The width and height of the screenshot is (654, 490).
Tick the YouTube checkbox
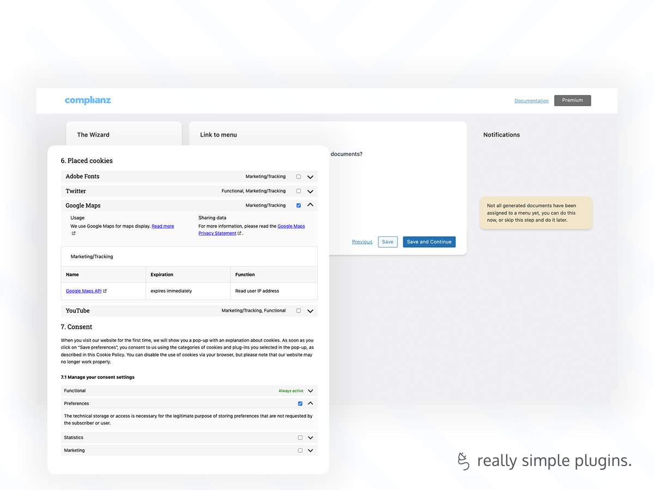(298, 311)
